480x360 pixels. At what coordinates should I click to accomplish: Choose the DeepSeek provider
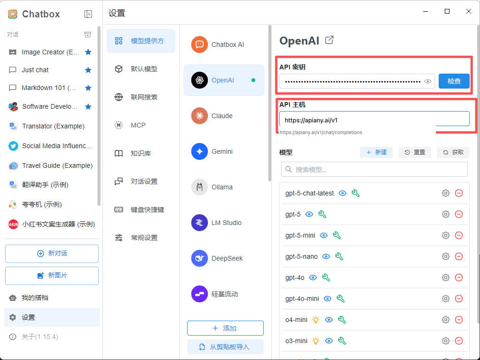pos(224,258)
